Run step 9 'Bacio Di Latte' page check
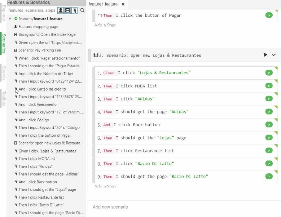This screenshot has width=281, height=217. [269, 176]
